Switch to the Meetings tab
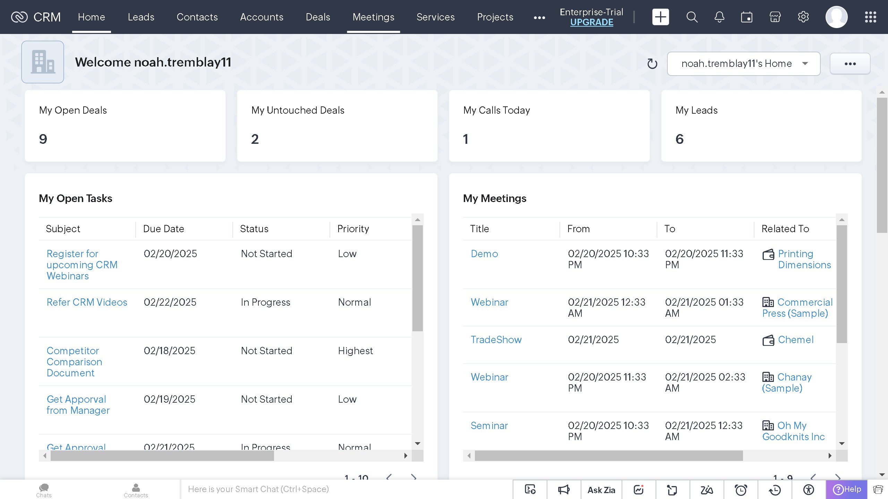Image resolution: width=888 pixels, height=499 pixels. click(373, 17)
